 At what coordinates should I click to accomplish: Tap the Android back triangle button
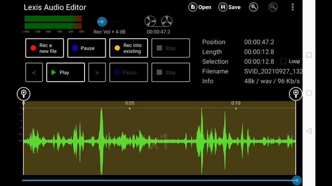tap(309, 131)
